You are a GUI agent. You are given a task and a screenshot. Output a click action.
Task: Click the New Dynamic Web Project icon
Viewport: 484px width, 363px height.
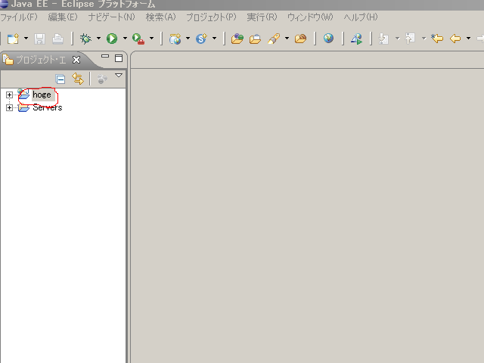point(175,39)
